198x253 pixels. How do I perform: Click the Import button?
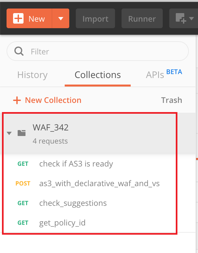pos(95,18)
